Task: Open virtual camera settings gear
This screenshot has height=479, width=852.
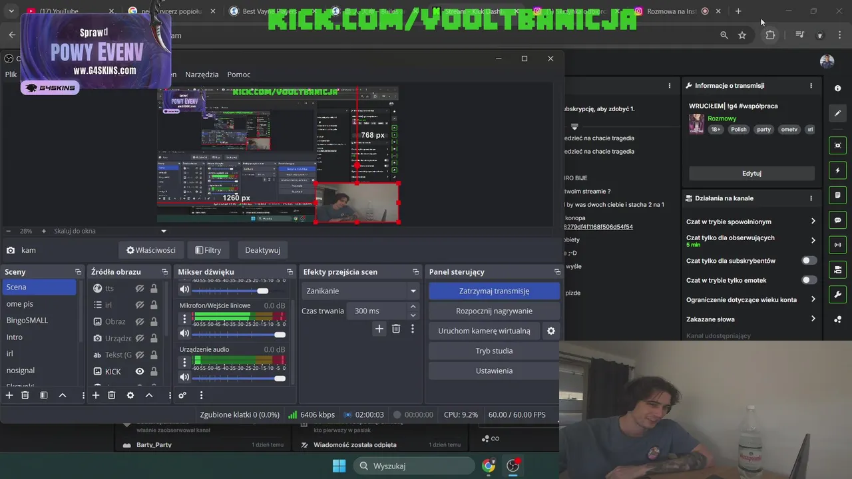Action: coord(551,331)
